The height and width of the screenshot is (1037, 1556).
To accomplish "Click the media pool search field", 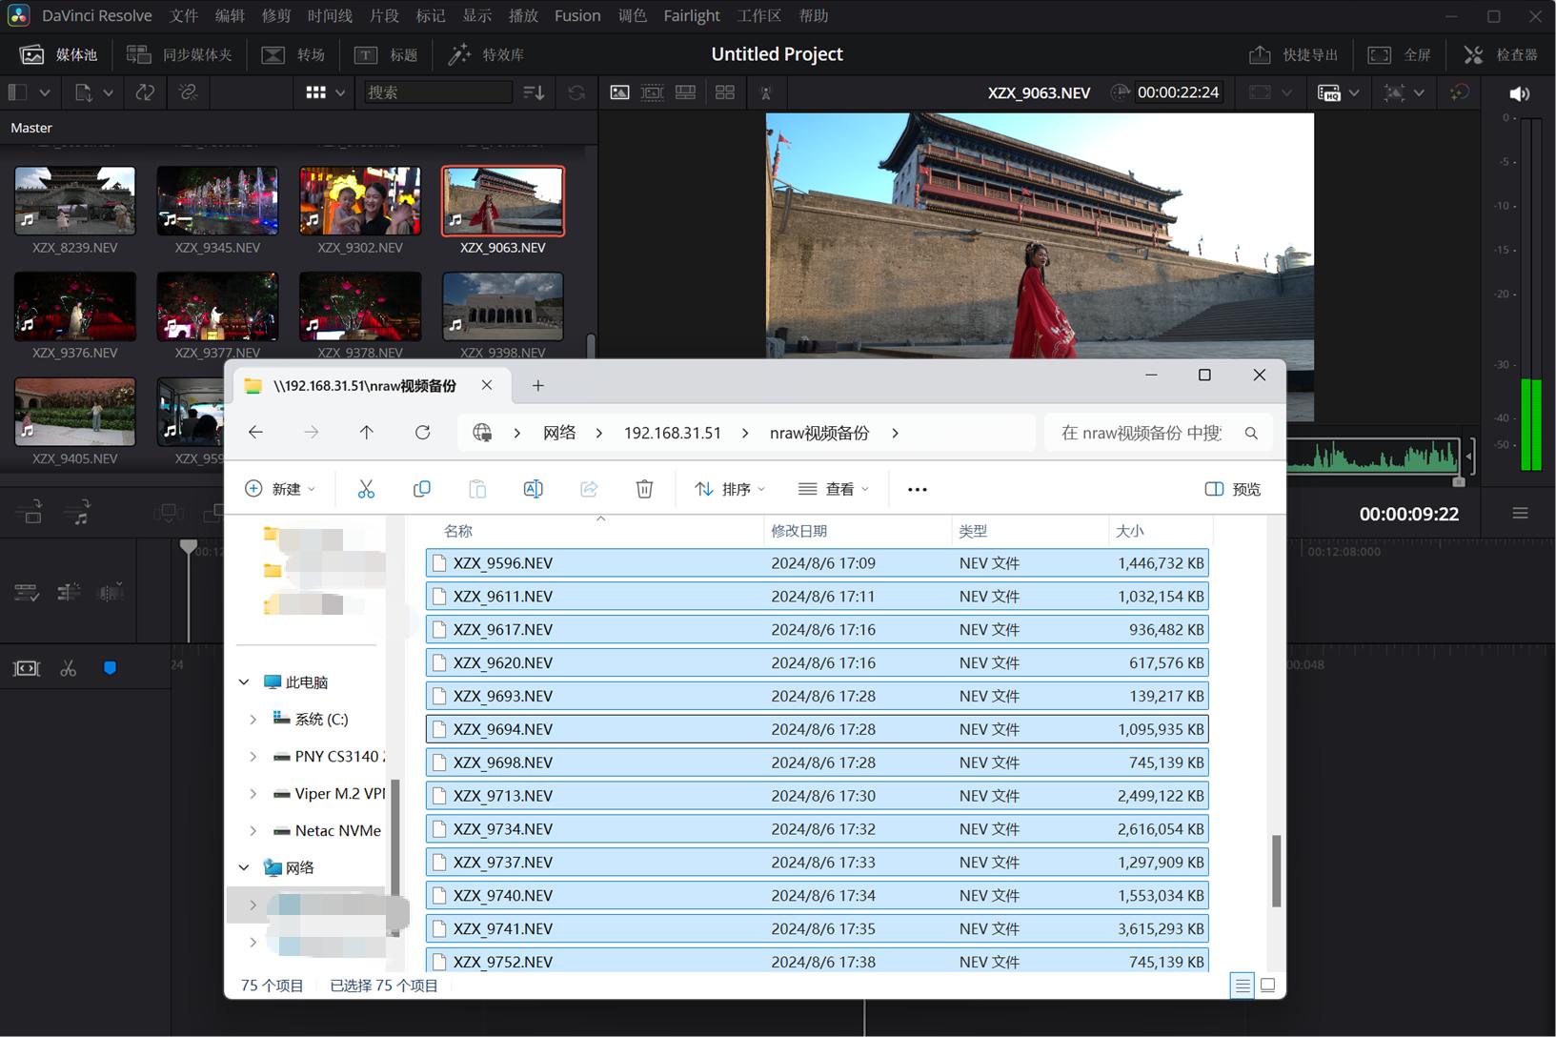I will (x=438, y=91).
